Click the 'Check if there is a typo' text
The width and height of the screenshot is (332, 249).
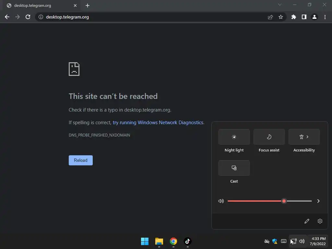[120, 110]
